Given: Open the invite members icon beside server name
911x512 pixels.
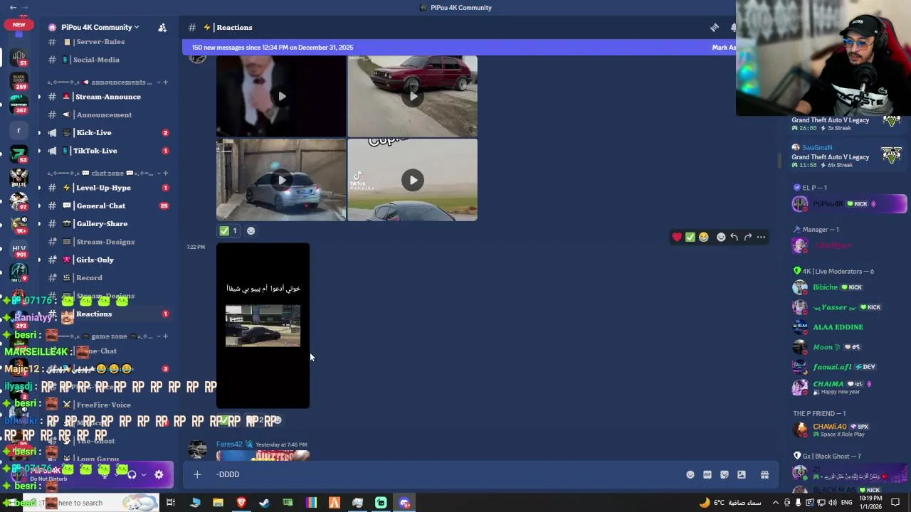Looking at the screenshot, I should click(x=162, y=27).
